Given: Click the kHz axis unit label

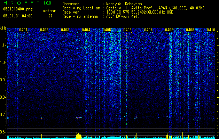Looking at the screenshot, I should (3, 28).
